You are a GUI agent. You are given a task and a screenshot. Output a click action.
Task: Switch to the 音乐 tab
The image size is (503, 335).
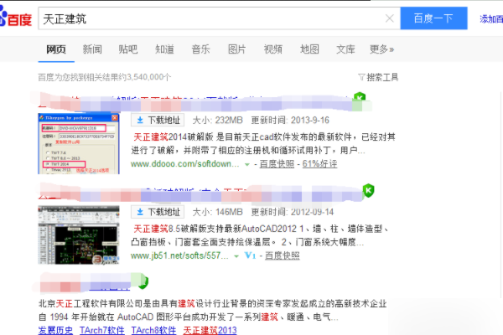(201, 49)
